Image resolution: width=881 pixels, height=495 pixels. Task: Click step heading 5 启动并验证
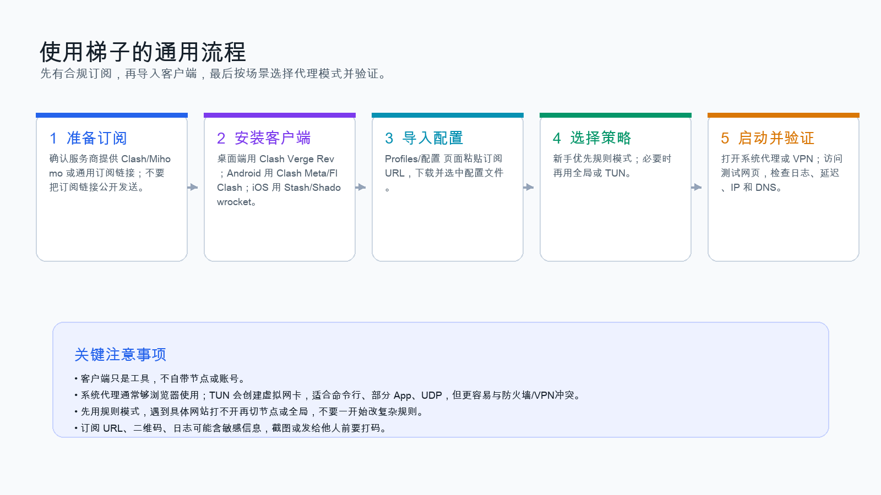click(x=768, y=138)
